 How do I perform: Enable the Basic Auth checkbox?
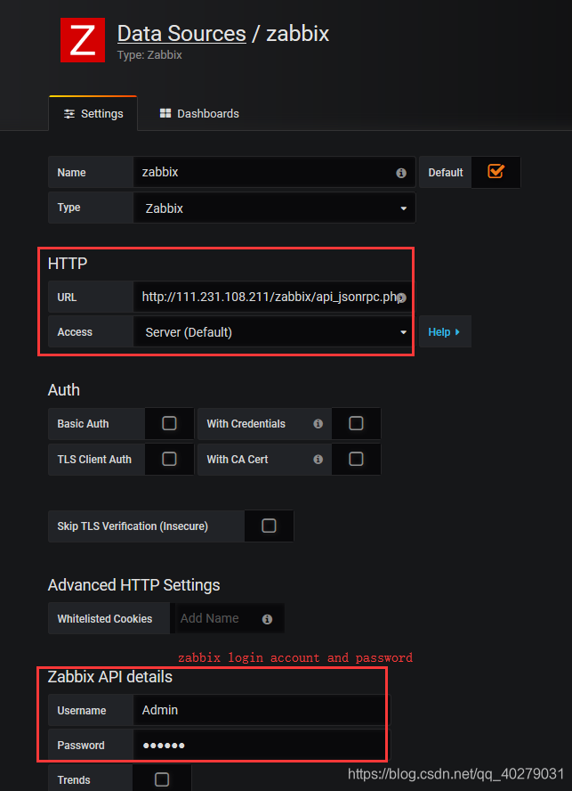(x=169, y=423)
